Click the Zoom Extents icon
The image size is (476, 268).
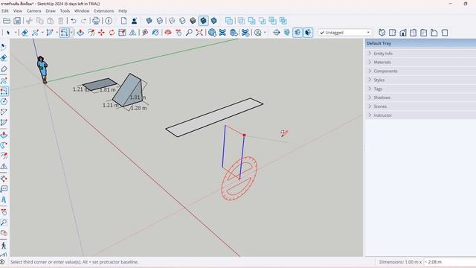[199, 33]
